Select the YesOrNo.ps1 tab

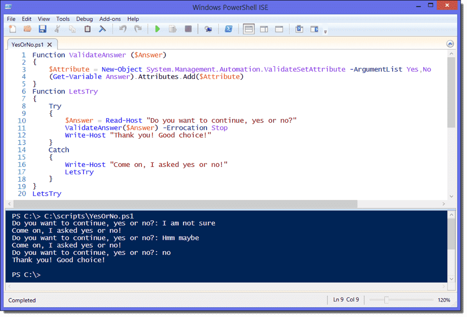(27, 44)
